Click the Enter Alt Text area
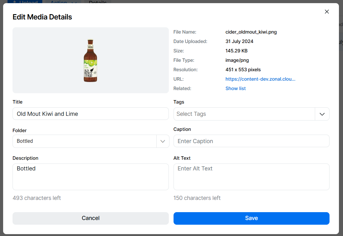The width and height of the screenshot is (343, 236). (x=251, y=177)
